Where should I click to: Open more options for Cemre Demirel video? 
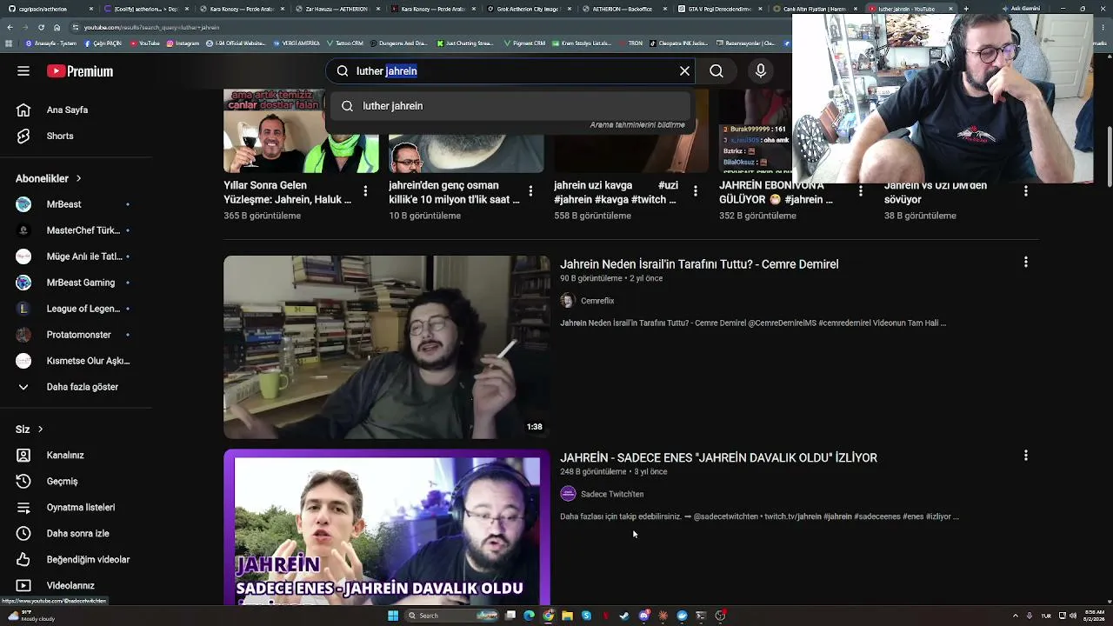[1026, 262]
